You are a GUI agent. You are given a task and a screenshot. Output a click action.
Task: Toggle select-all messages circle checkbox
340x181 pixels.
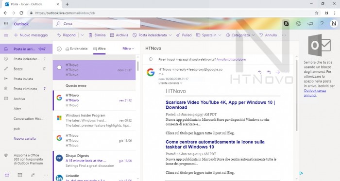coord(59,49)
